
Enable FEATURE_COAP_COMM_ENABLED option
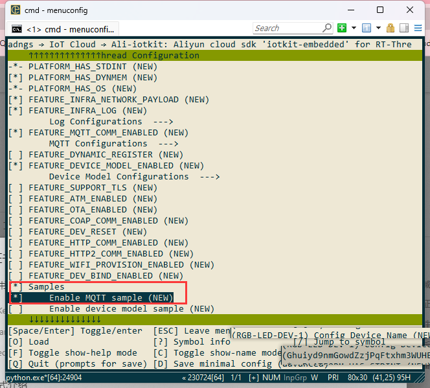pyautogui.click(x=98, y=221)
